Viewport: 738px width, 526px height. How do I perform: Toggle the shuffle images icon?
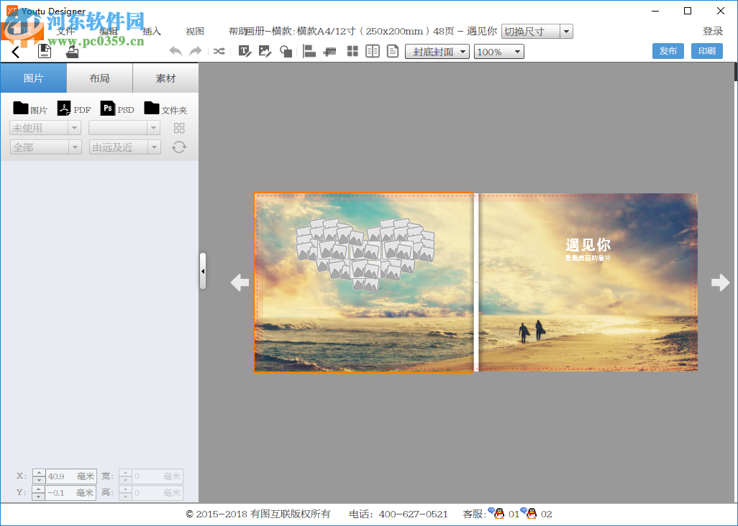pyautogui.click(x=220, y=51)
